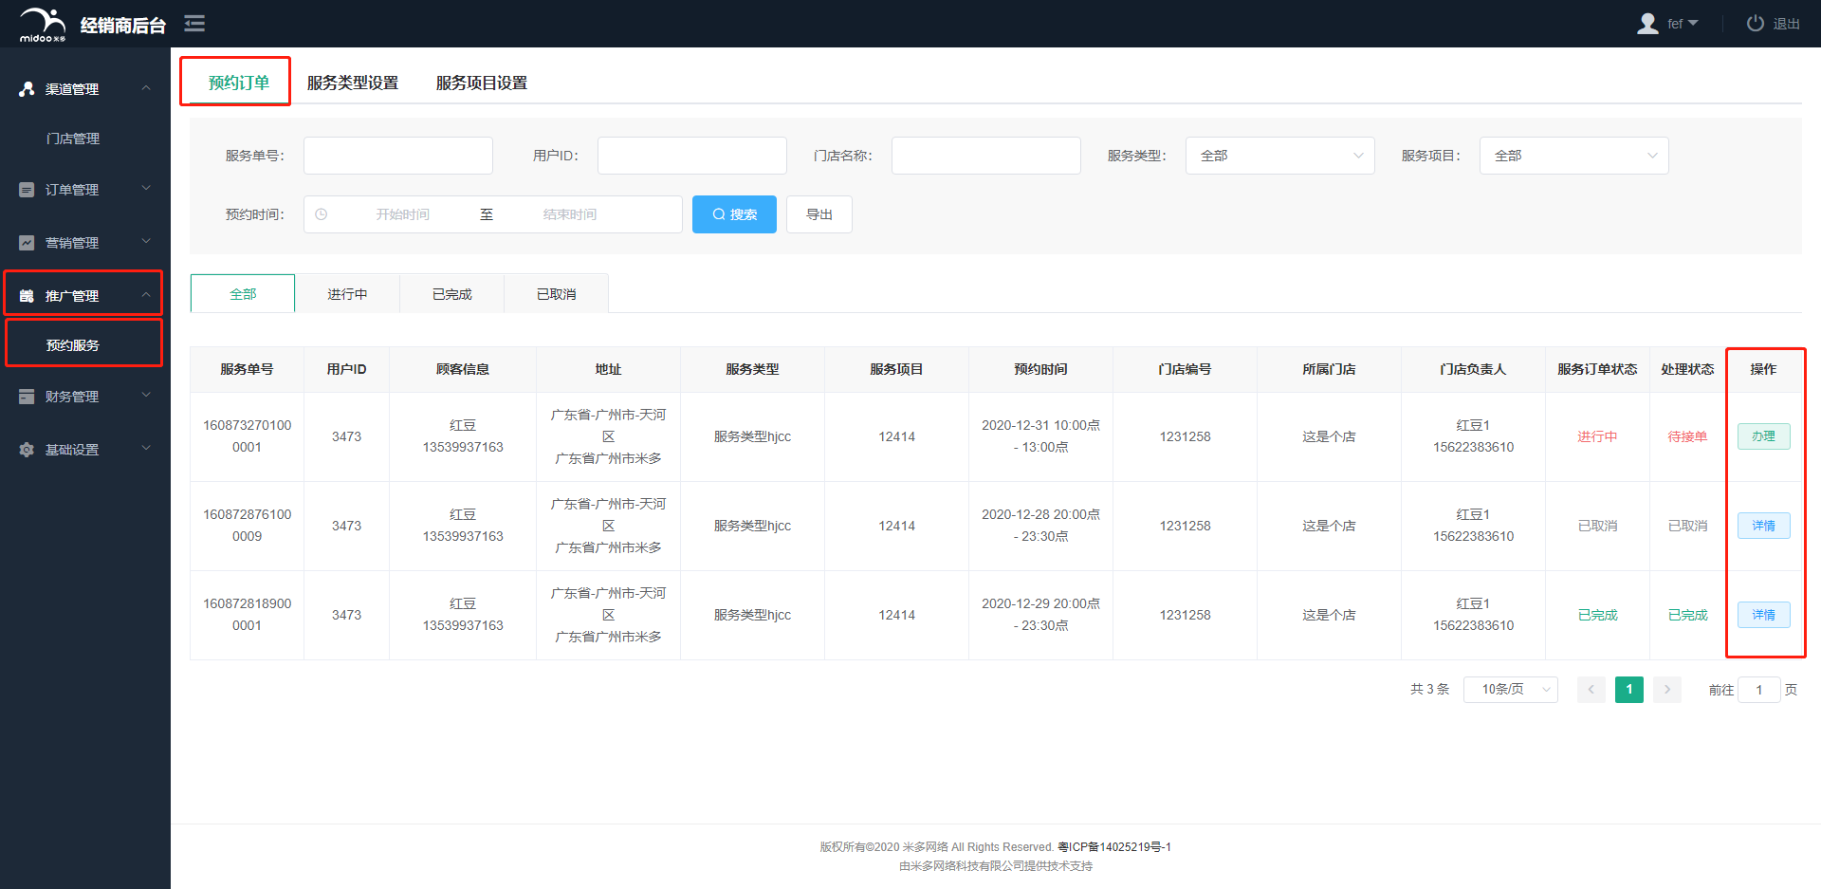Click the 服务订单状态 column header

[1597, 369]
